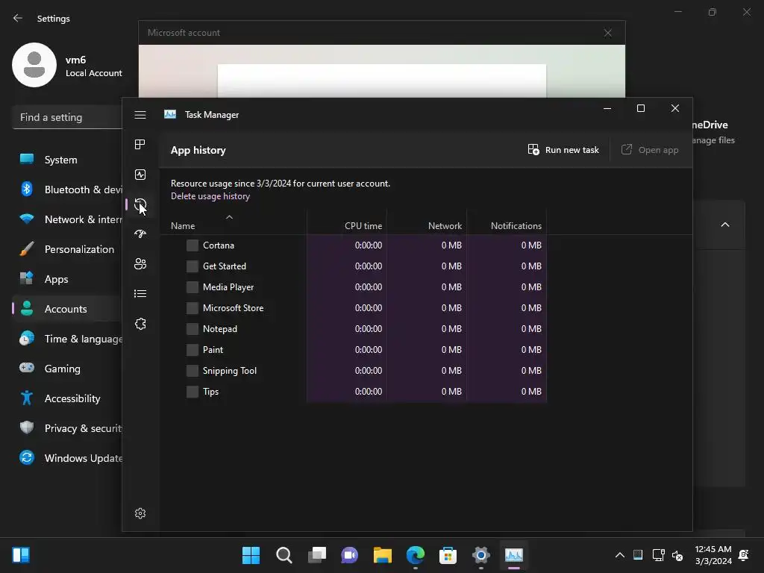
Task: Select Get Started row
Action: 353,266
